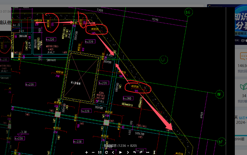Screen dimensions: 247x155
Task: Go to next image with right chevron
Action: pyautogui.click(x=128, y=152)
